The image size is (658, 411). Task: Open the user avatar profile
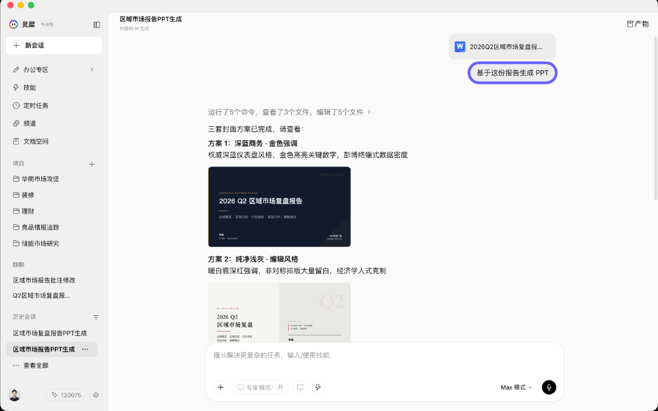tap(14, 395)
